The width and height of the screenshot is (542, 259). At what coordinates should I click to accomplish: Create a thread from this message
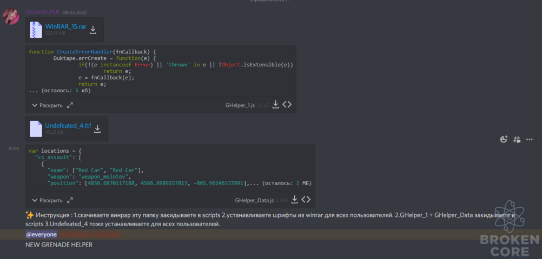(517, 139)
